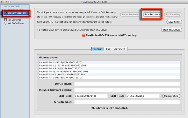188x118 pixels.
Task: Click the ECID (Dec) input field
Action: click(x=91, y=96)
